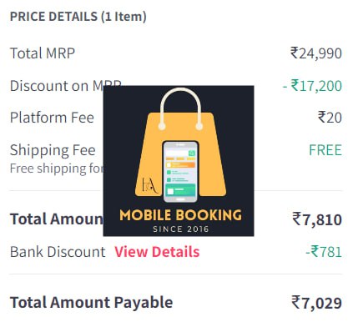Click the View Details link

pos(157,252)
